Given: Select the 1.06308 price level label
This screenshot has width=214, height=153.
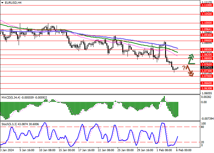Looking at the screenshot, I should (207, 88).
